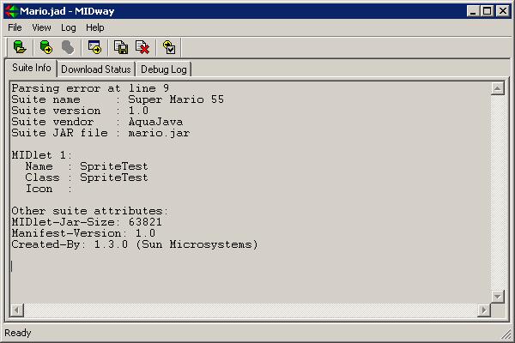
Task: Click the save log floppy disk icon
Action: [x=121, y=47]
